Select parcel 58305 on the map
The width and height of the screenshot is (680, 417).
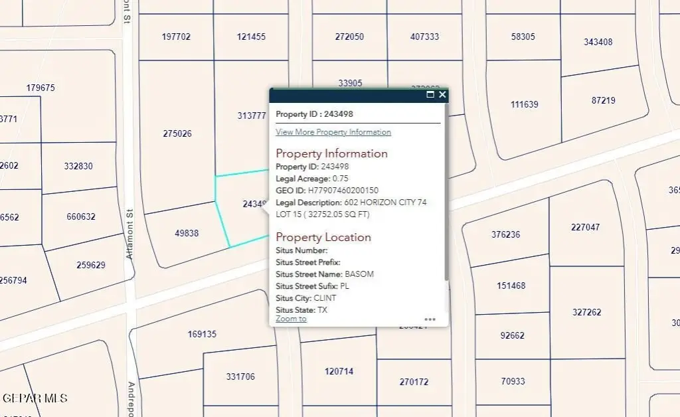click(x=523, y=37)
